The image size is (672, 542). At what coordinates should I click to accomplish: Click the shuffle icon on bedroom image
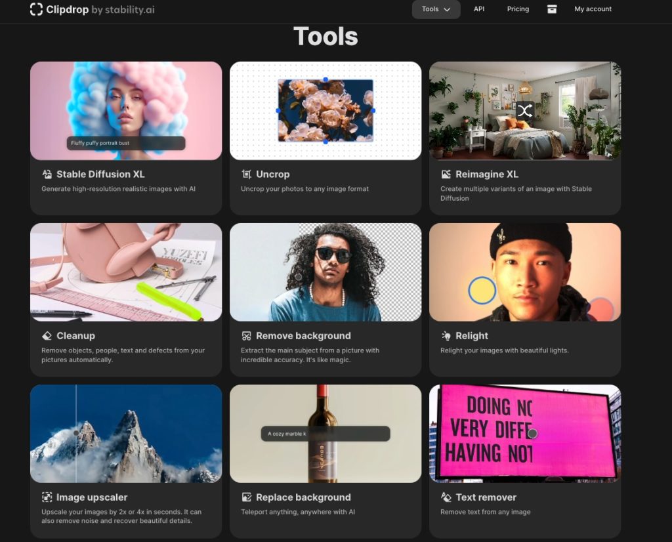524,111
